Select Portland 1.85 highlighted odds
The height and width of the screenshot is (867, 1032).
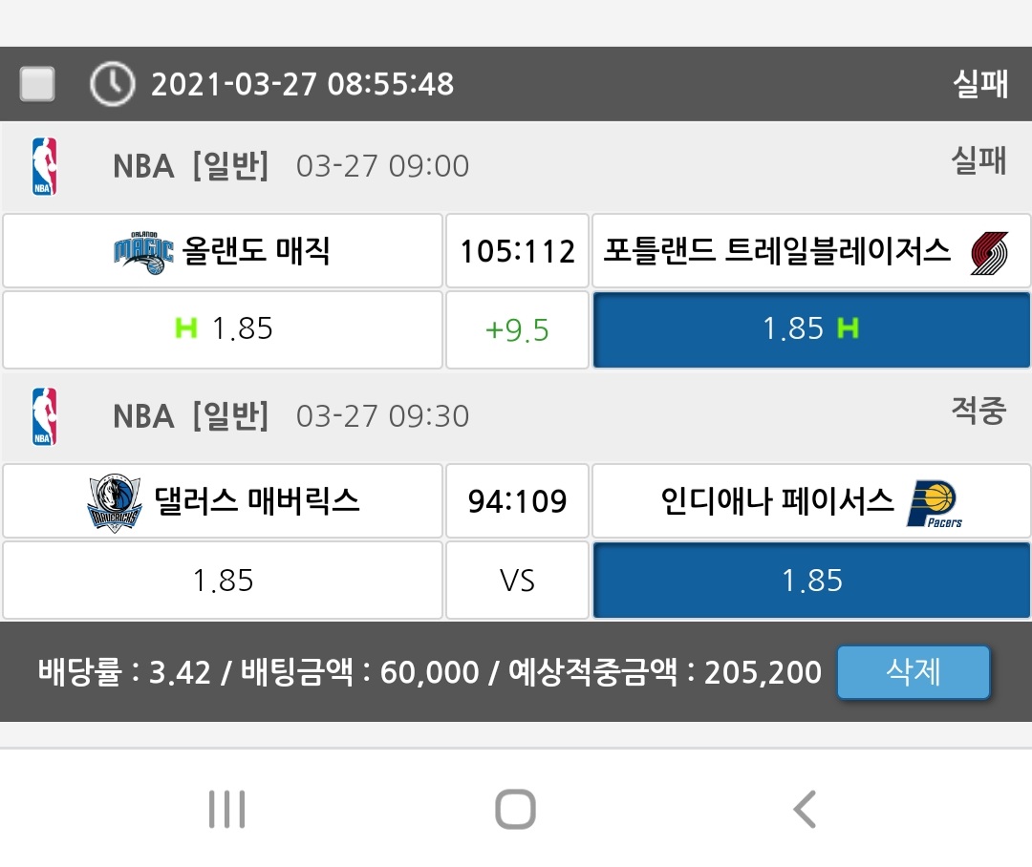pyautogui.click(x=811, y=330)
